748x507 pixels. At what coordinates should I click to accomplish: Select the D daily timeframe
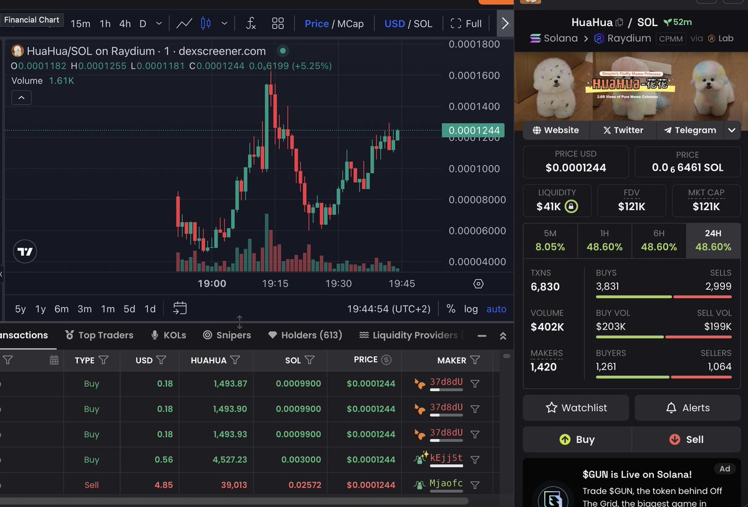point(143,24)
